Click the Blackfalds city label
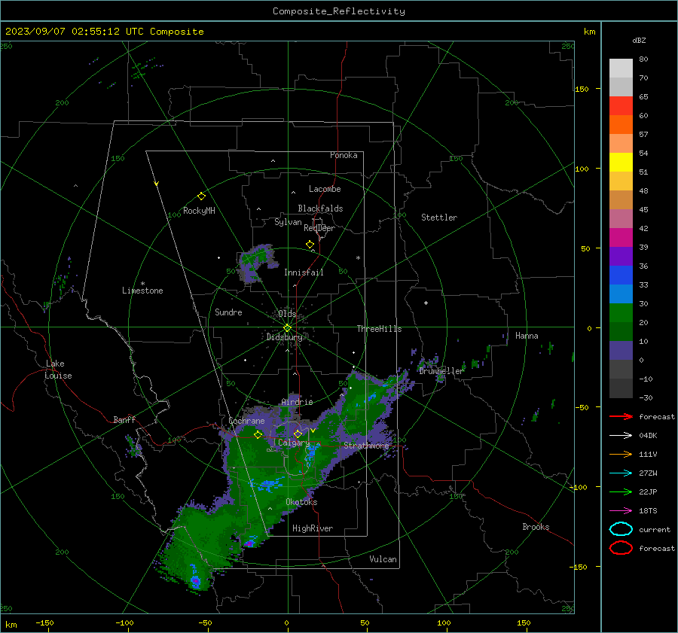The width and height of the screenshot is (678, 633). pyautogui.click(x=320, y=208)
